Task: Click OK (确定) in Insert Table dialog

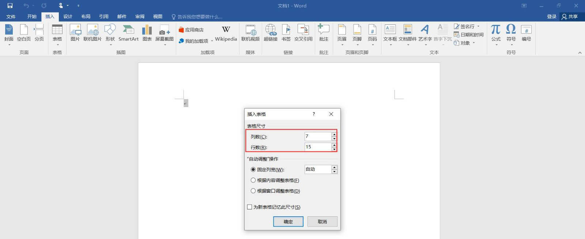Action: click(288, 221)
